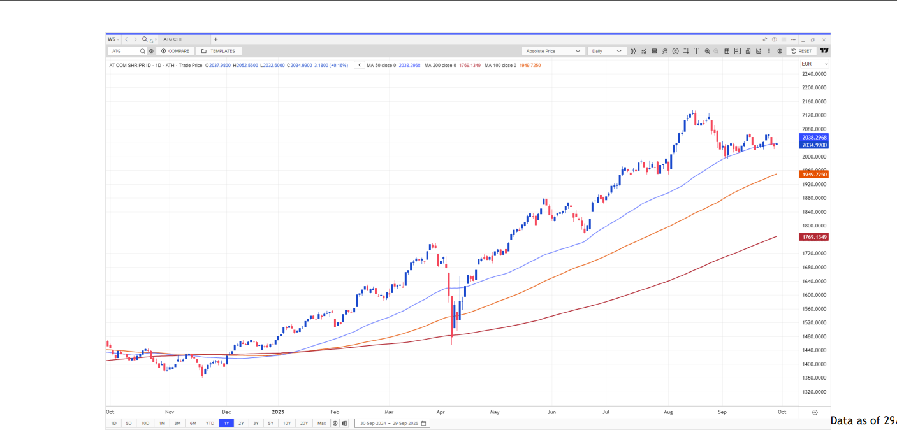Expand the Absolute Price dropdown
Image resolution: width=897 pixels, height=430 pixels.
click(553, 51)
